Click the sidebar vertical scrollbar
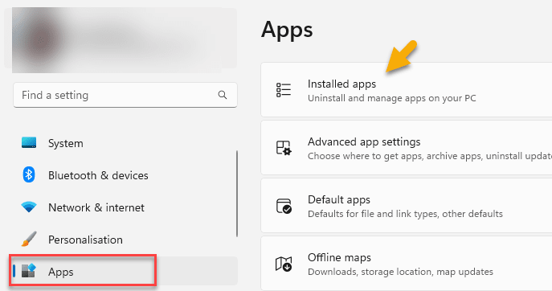 [x=237, y=194]
